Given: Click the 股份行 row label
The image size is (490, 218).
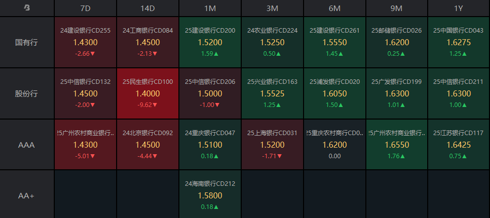Looking at the screenshot, I should [x=27, y=94].
